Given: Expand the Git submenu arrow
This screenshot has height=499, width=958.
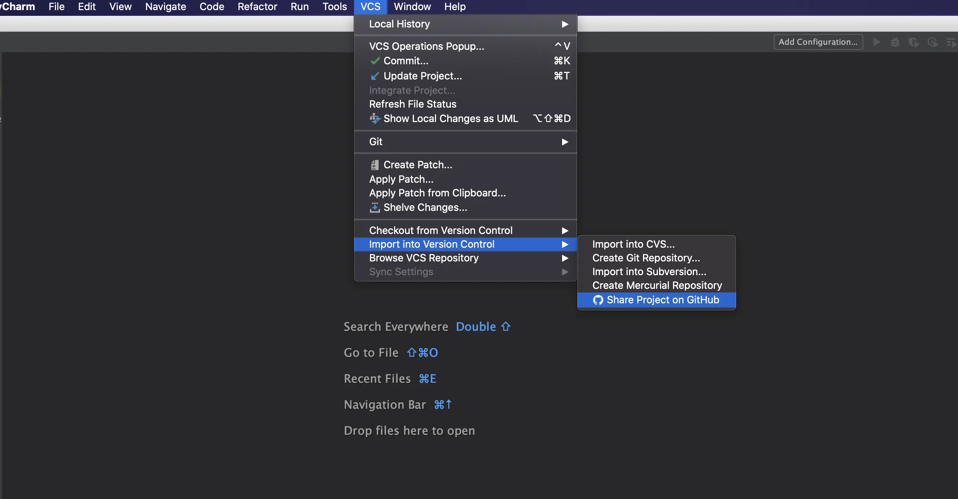Looking at the screenshot, I should pyautogui.click(x=565, y=142).
